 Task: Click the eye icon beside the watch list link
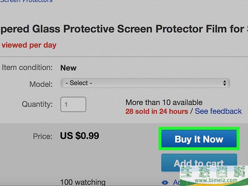click(x=165, y=183)
